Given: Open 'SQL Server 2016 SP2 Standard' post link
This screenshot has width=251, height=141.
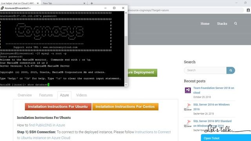Looking at the screenshot, I should point(212,123).
